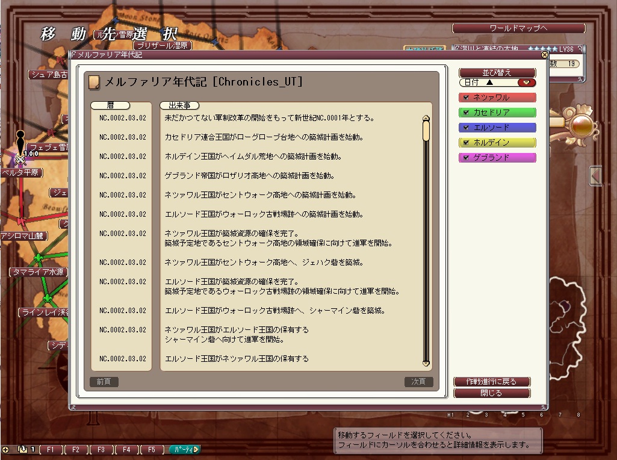Click the 出来事 column header
The height and width of the screenshot is (460, 617).
(x=179, y=105)
